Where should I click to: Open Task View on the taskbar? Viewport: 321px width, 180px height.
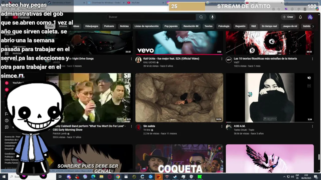point(60,177)
